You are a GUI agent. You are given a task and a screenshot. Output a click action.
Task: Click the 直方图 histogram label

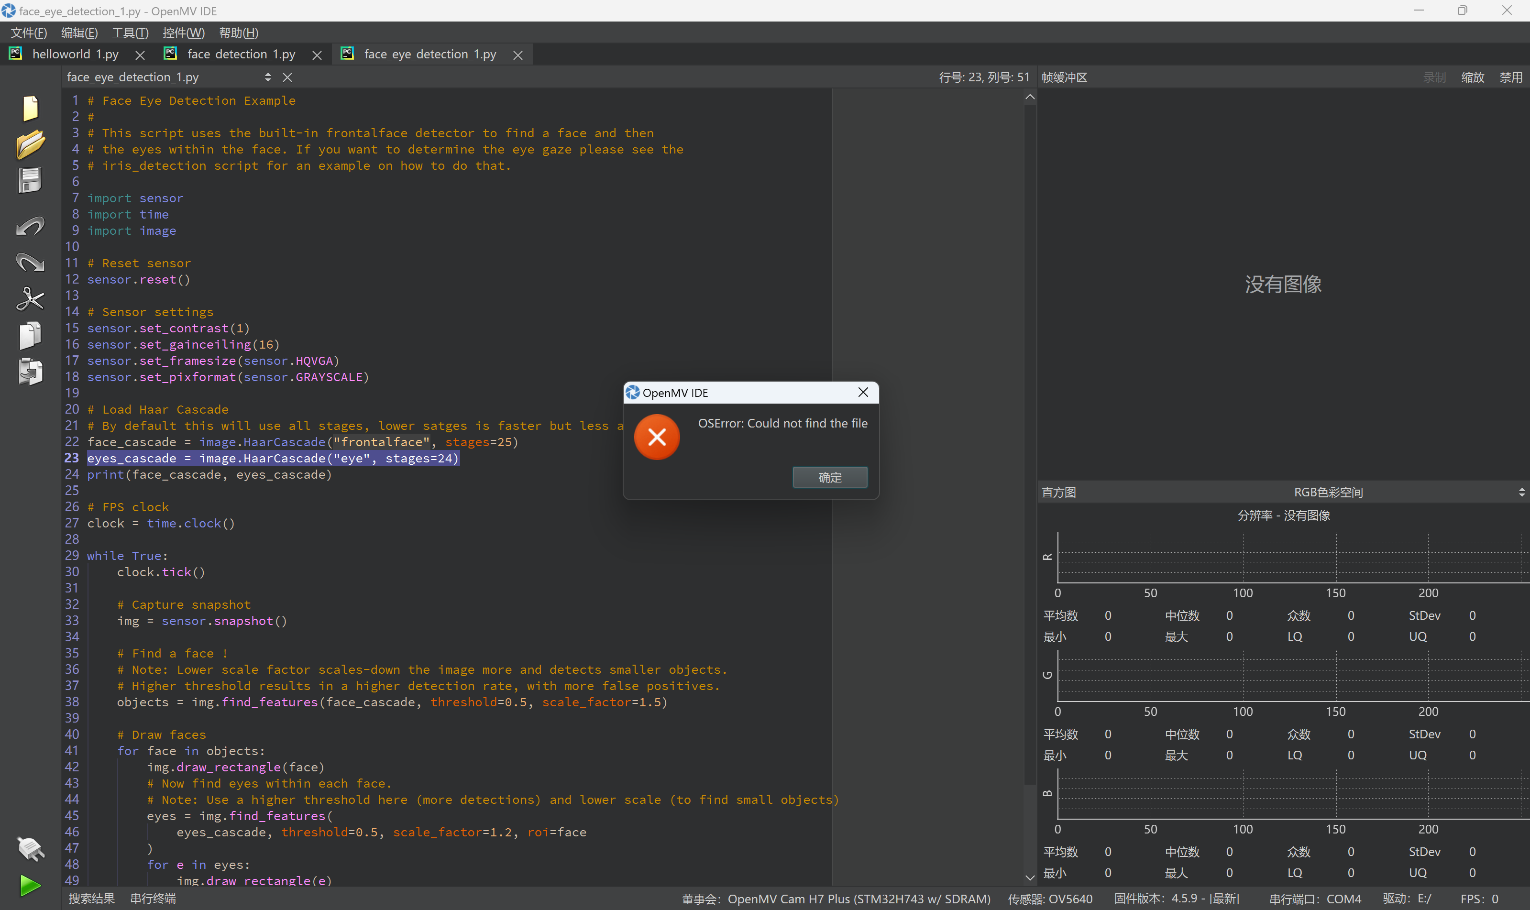coord(1058,493)
